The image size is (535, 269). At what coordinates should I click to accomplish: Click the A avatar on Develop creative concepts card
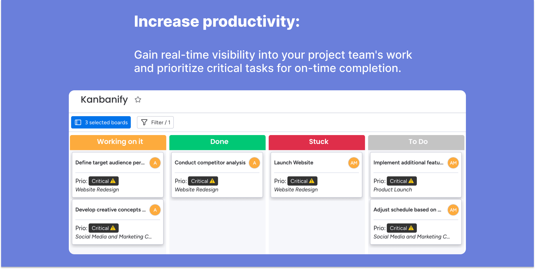click(x=155, y=210)
